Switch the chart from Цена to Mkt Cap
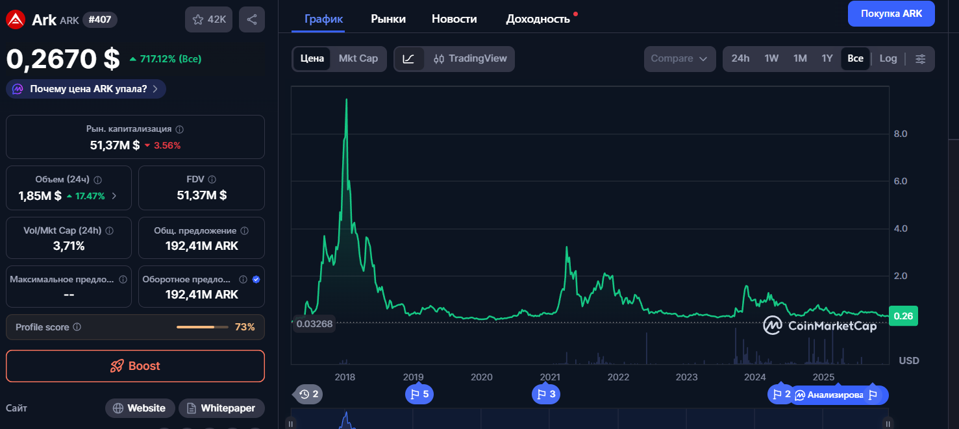Screen dimensions: 959x429 (x=358, y=58)
